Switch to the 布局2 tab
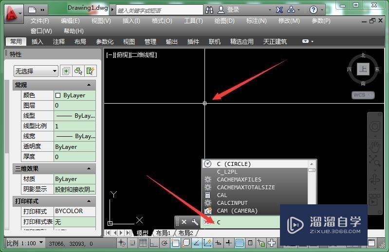The width and height of the screenshot is (389, 252). (185, 233)
